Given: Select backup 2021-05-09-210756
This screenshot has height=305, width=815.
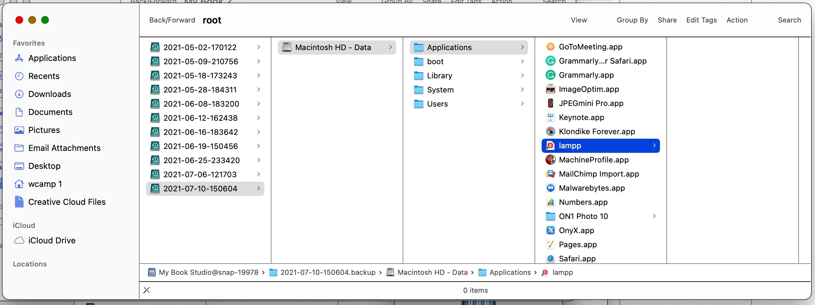Looking at the screenshot, I should tap(205, 61).
